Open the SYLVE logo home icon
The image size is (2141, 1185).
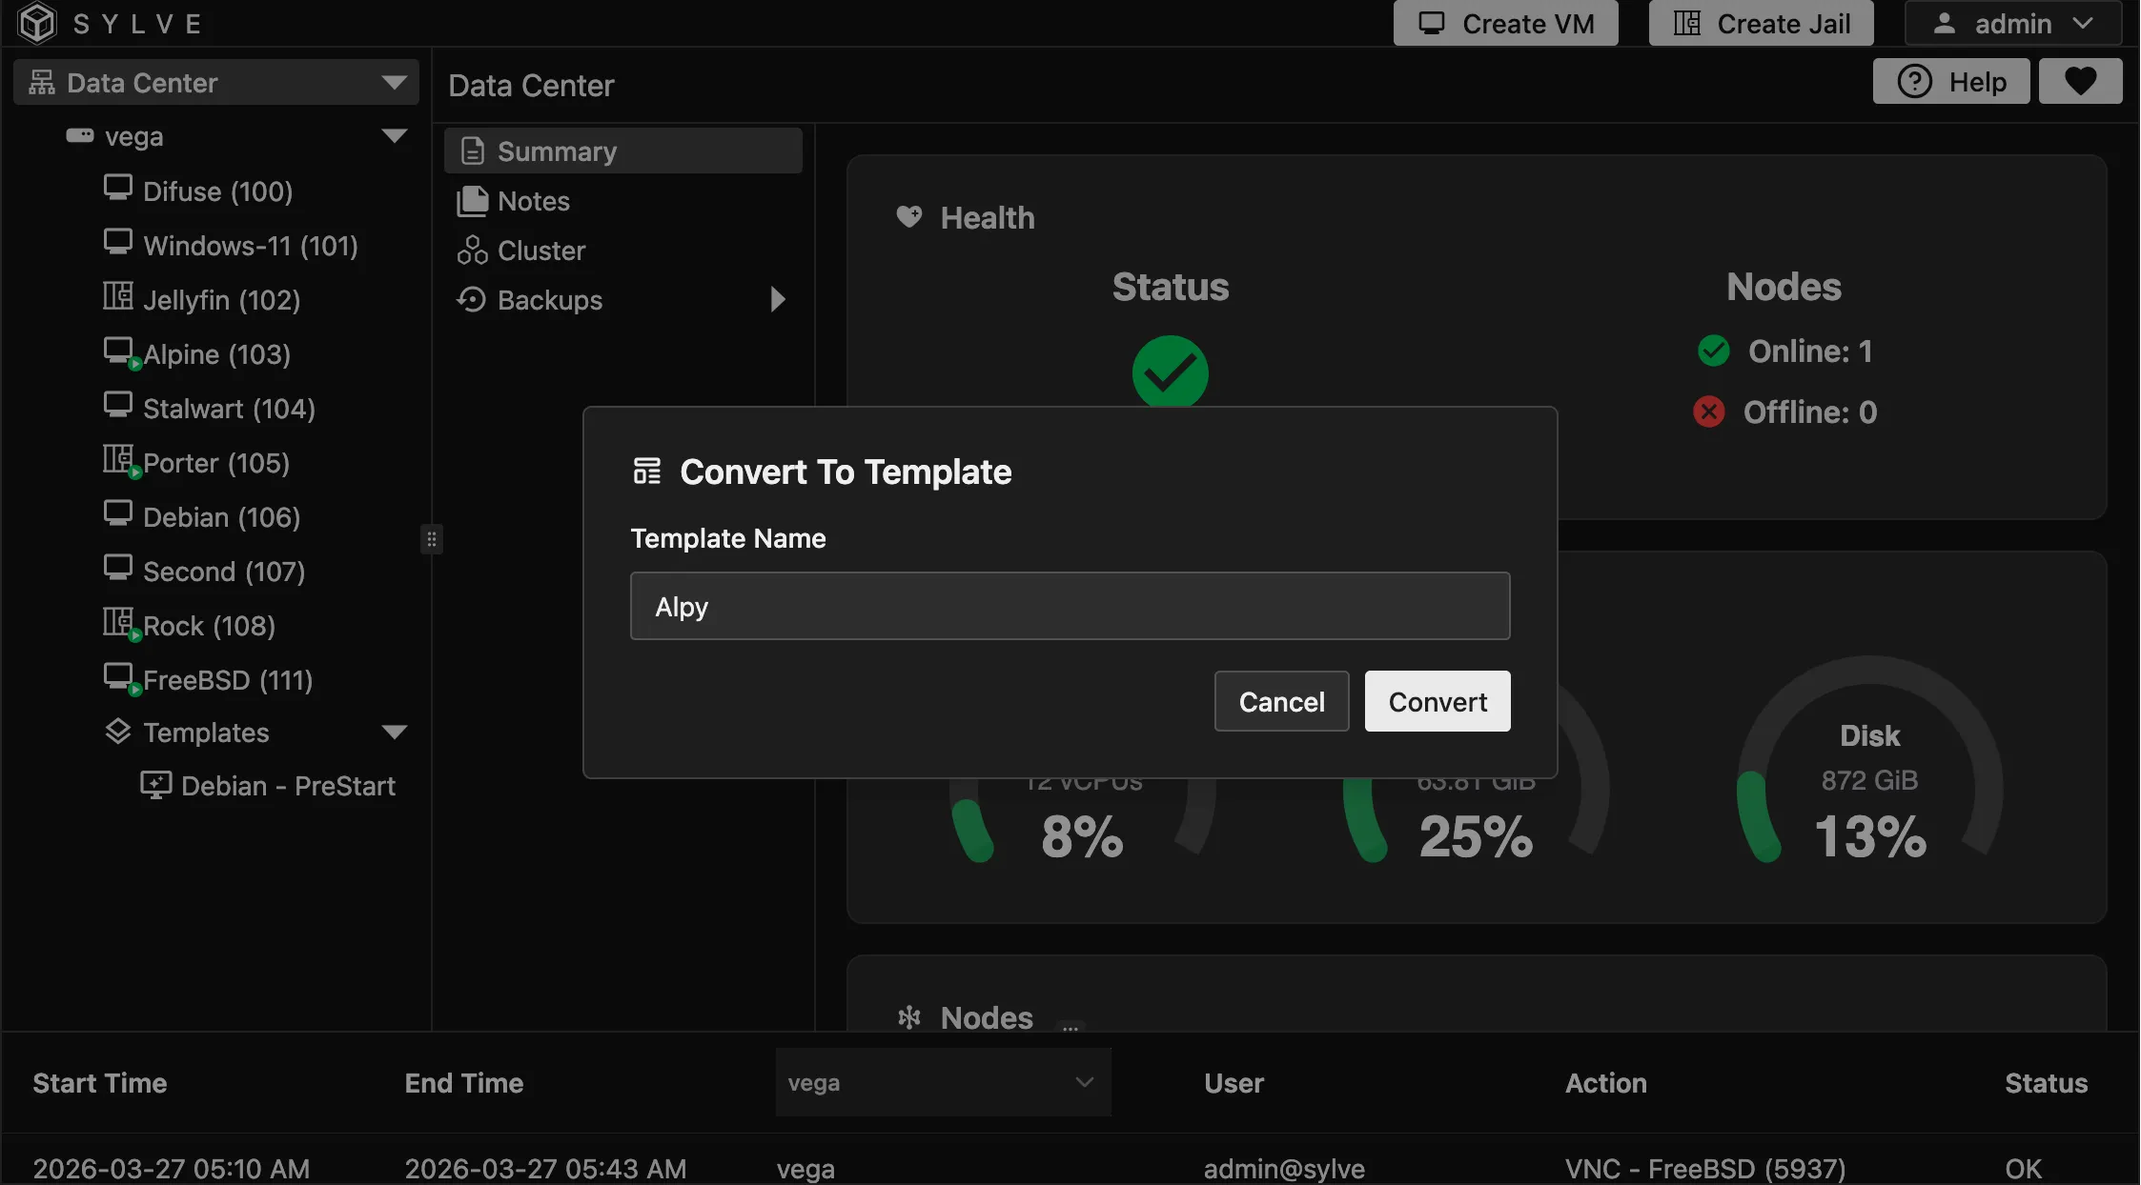click(x=36, y=23)
